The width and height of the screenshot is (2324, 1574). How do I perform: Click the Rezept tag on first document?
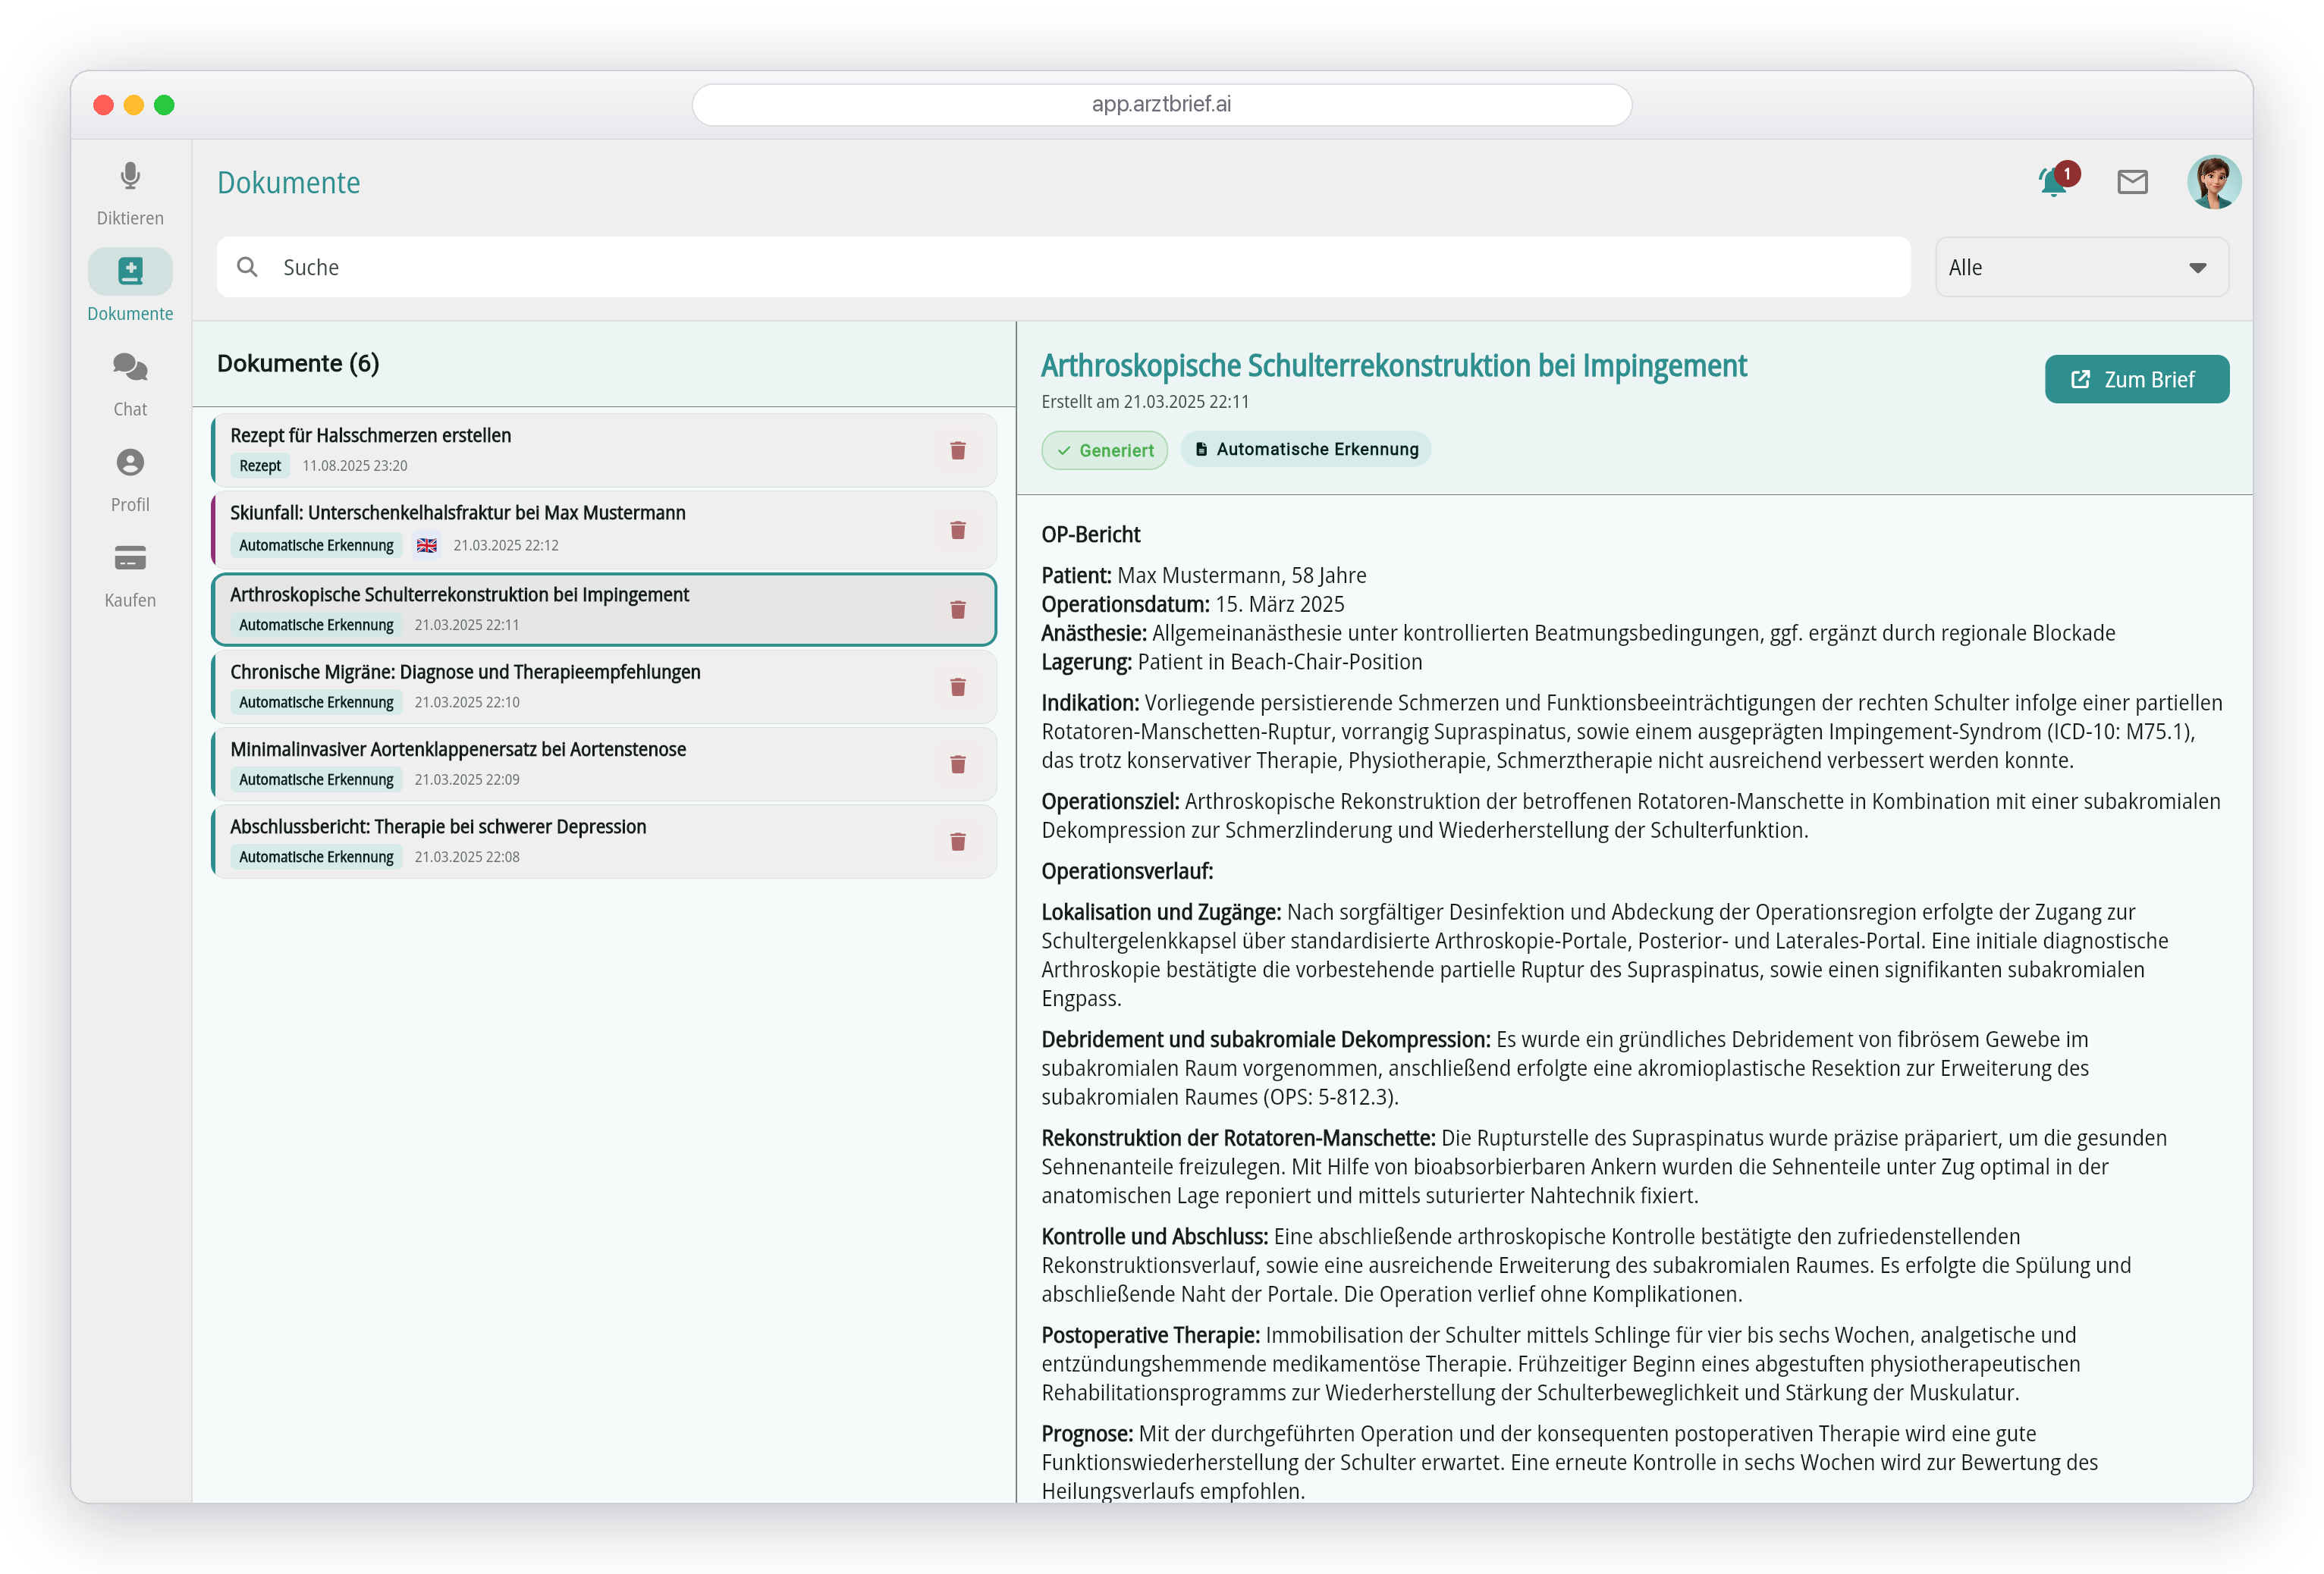click(260, 466)
